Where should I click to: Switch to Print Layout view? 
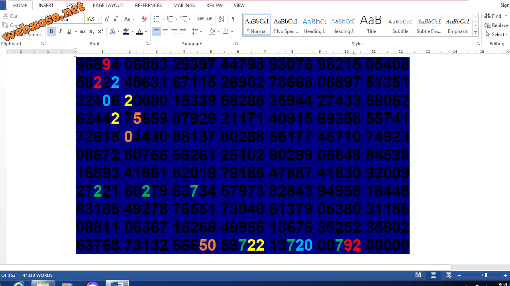point(433,275)
